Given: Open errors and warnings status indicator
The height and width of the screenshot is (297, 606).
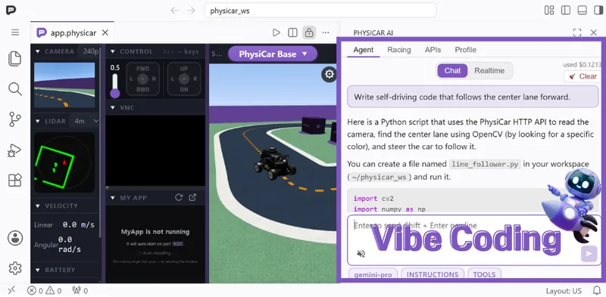Looking at the screenshot, I should point(45,290).
